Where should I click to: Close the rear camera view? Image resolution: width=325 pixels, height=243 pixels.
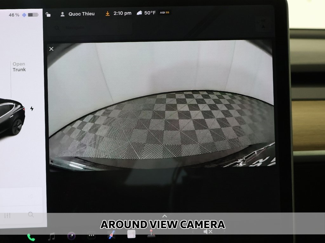(x=51, y=49)
